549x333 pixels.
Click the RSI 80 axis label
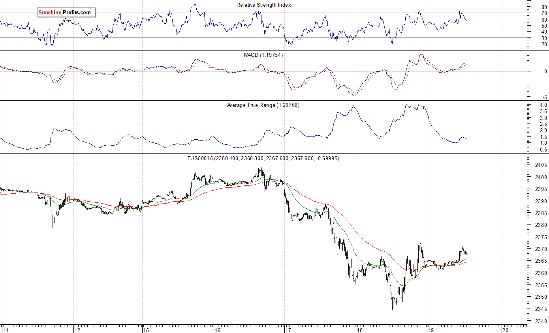544,7
